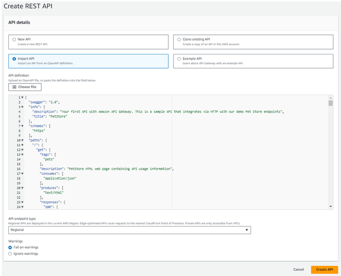Click the "application/json" value on line 18
Image resolution: width=341 pixels, height=276 pixels.
click(60, 178)
